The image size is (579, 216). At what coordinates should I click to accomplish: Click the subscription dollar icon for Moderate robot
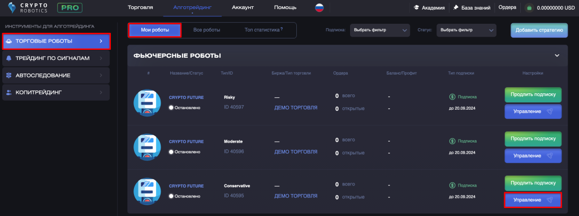452,141
